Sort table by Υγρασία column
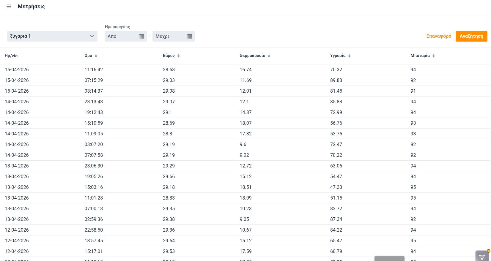 click(349, 56)
